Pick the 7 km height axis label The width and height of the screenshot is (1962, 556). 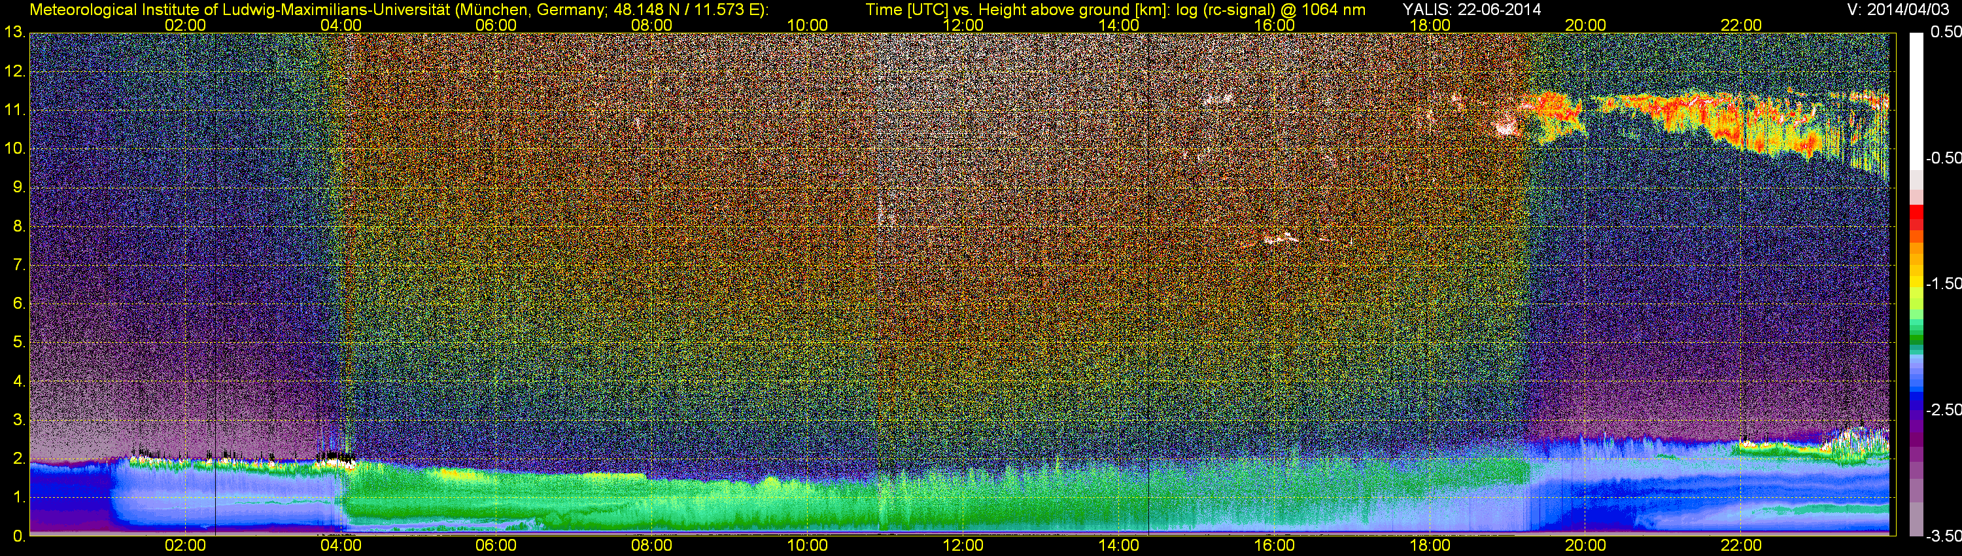tap(18, 265)
